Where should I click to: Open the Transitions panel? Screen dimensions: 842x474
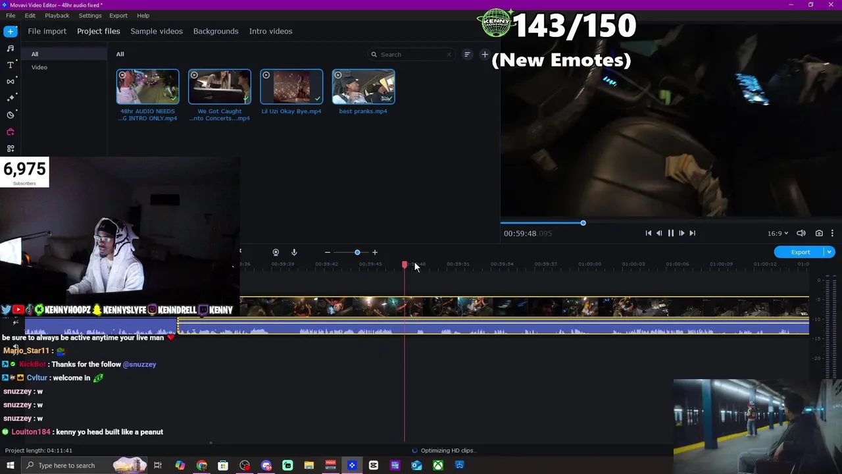pyautogui.click(x=11, y=82)
